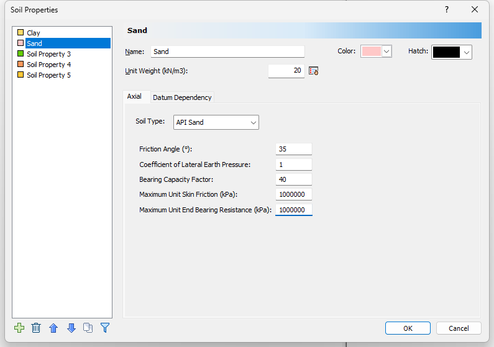
Task: Open unit weight calculator icon
Action: click(x=314, y=71)
